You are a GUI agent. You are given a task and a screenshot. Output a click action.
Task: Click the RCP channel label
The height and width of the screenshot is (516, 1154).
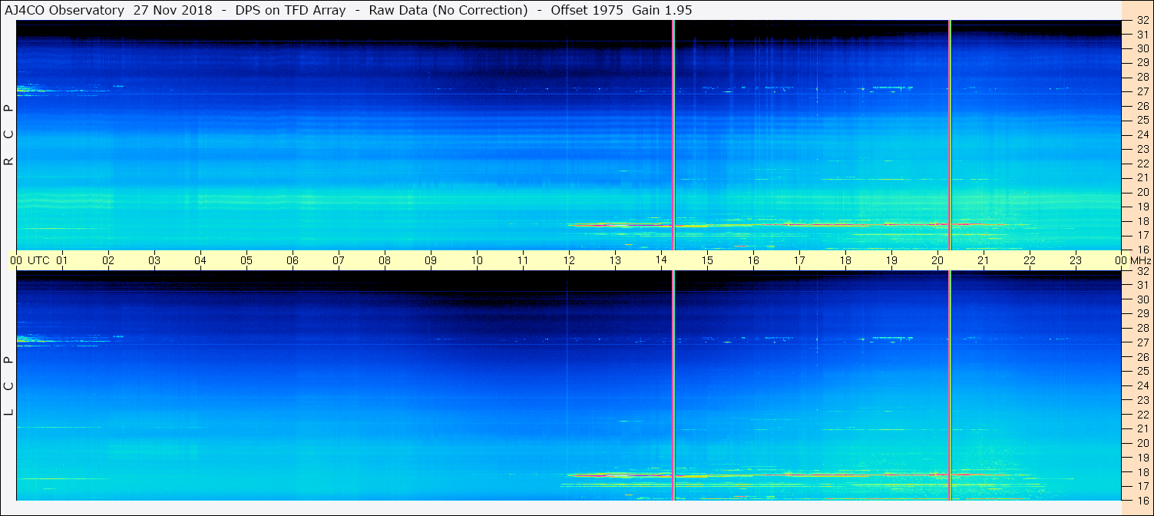[9, 134]
